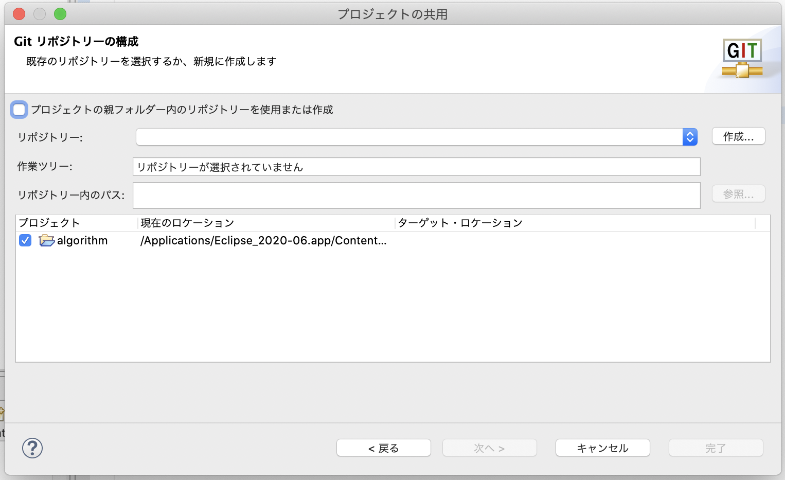Image resolution: width=785 pixels, height=480 pixels.
Task: Click the < 戻る button
Action: pyautogui.click(x=383, y=448)
